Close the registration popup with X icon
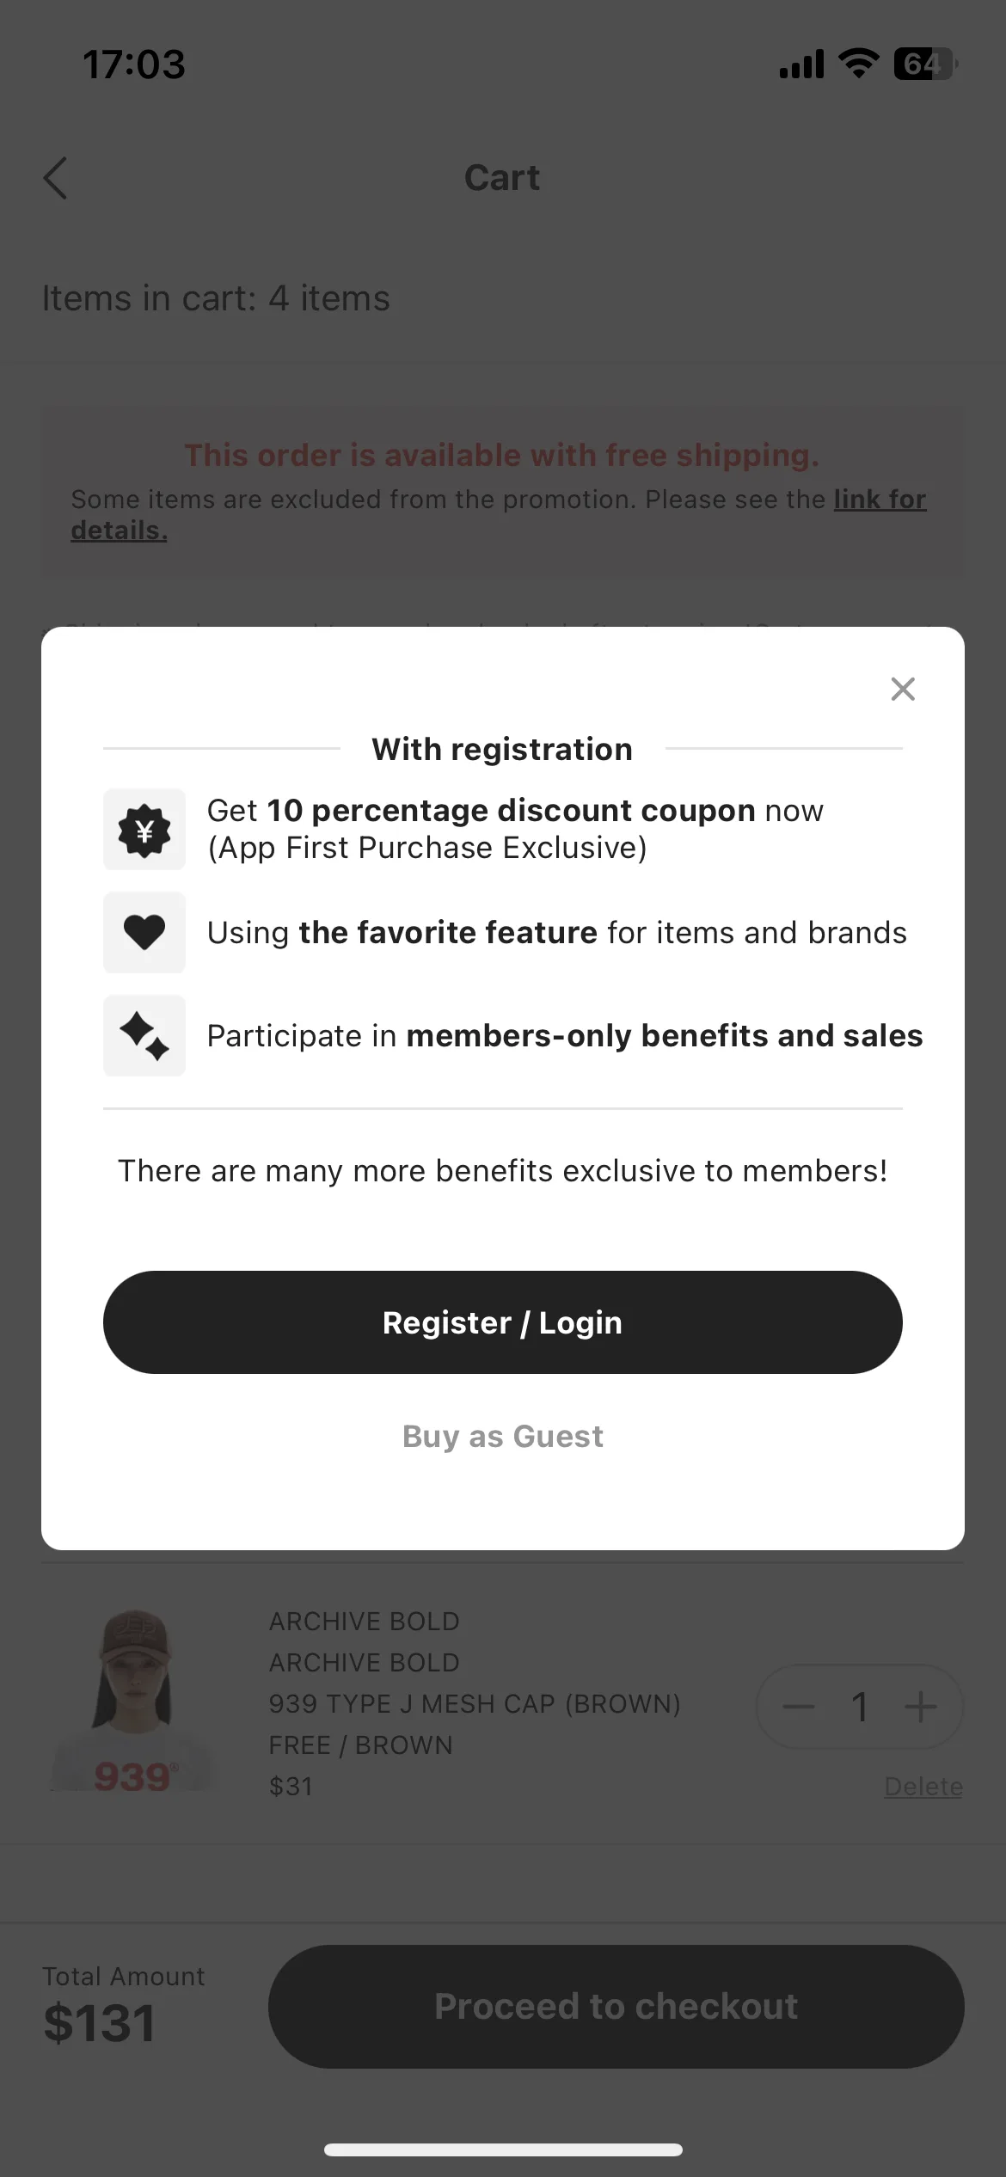Viewport: 1006px width, 2177px height. pos(903,689)
